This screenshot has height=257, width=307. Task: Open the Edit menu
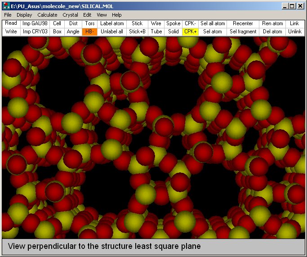(87, 15)
